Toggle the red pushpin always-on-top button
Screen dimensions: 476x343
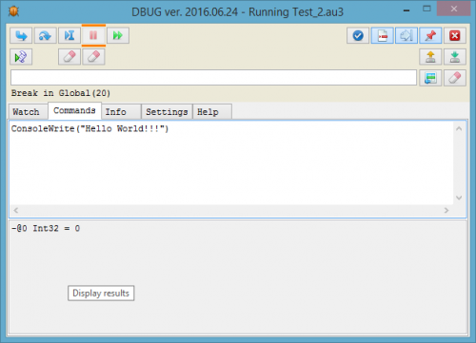click(x=430, y=35)
